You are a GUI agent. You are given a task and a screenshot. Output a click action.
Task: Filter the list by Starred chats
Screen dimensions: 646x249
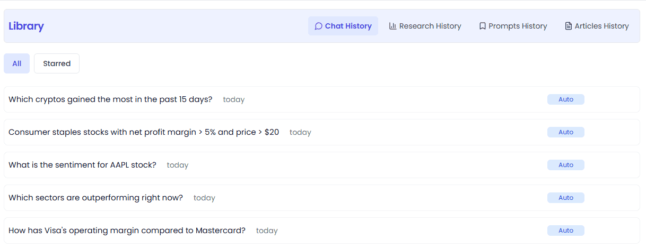pos(57,63)
